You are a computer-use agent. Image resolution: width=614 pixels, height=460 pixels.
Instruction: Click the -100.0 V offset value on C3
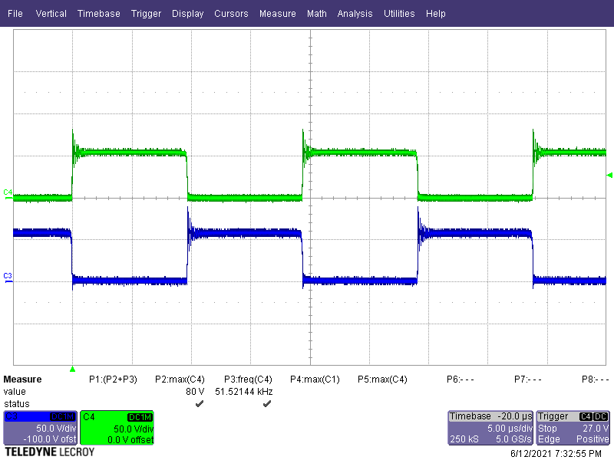tap(49, 439)
